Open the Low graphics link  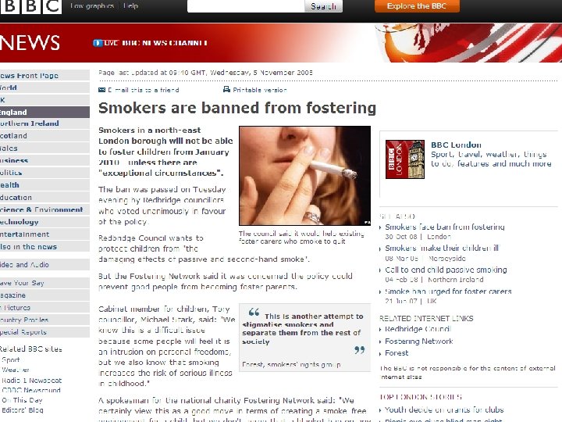(x=92, y=5)
